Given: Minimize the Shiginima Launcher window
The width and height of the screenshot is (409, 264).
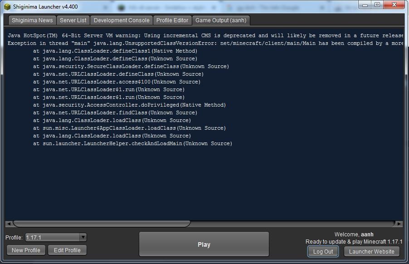Looking at the screenshot, I should (365, 5).
